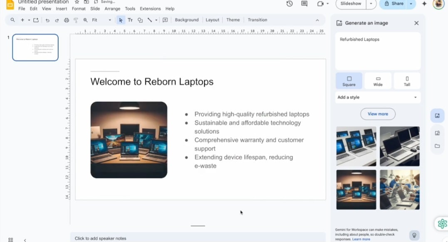Image resolution: width=448 pixels, height=242 pixels.
Task: Open the Arrange menu
Action: (112, 9)
